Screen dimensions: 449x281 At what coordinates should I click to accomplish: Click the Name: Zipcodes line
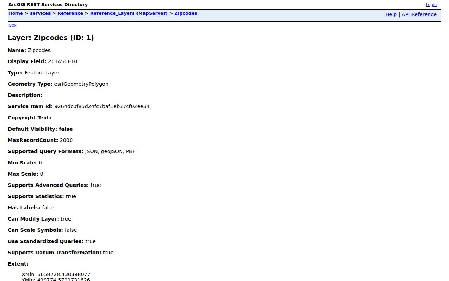29,50
